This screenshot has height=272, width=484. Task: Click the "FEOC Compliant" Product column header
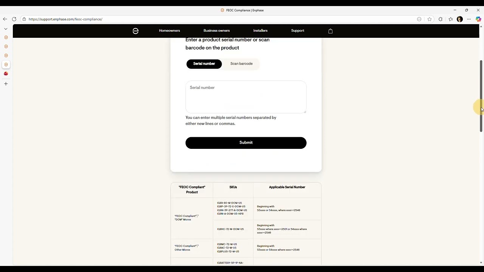192,190
